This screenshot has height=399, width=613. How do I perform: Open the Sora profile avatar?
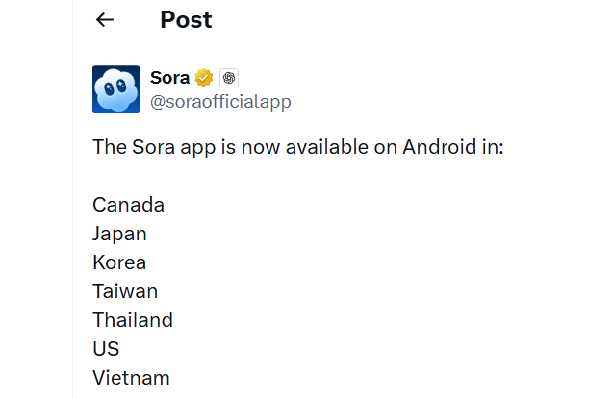pyautogui.click(x=116, y=89)
